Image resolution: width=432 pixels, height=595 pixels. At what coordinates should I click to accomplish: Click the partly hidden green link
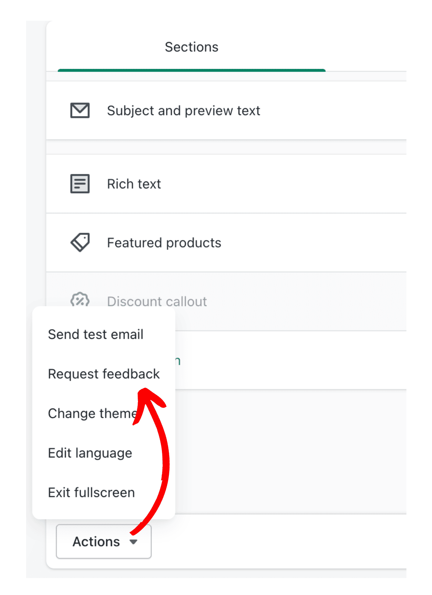[178, 361]
